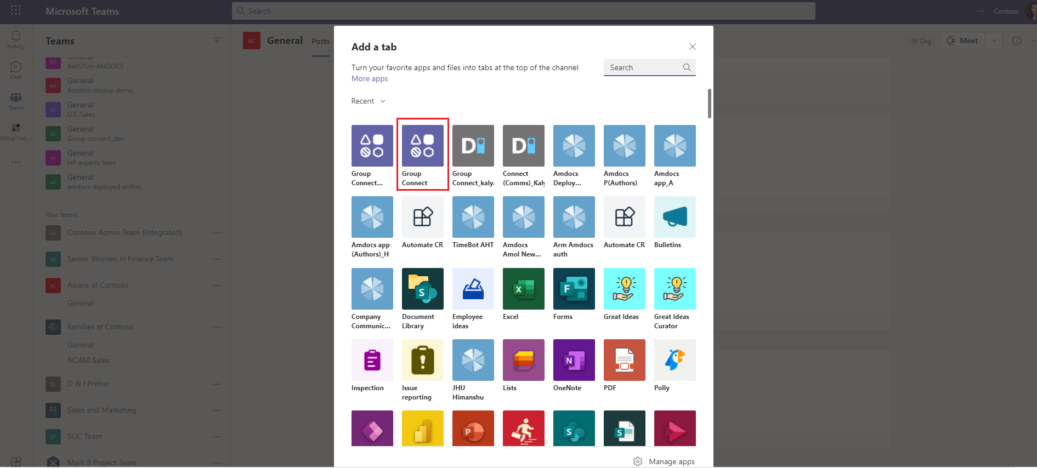Select the Amdocs P(Authors) app
The width and height of the screenshot is (1037, 468).
pos(625,156)
